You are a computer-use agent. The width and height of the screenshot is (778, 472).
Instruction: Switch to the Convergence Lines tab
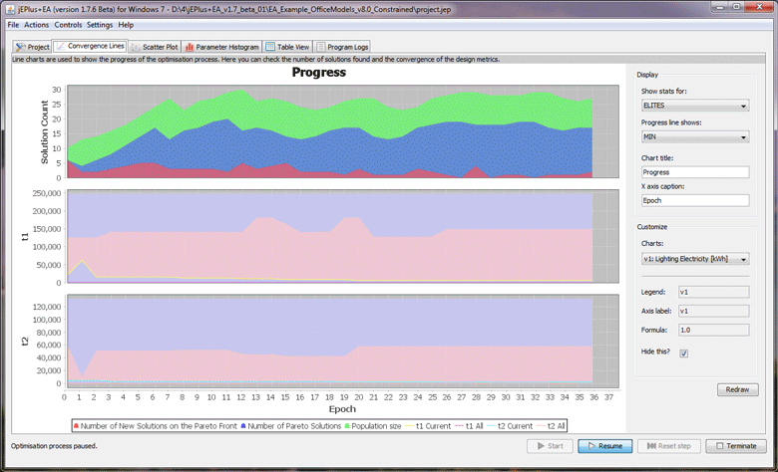(x=91, y=46)
